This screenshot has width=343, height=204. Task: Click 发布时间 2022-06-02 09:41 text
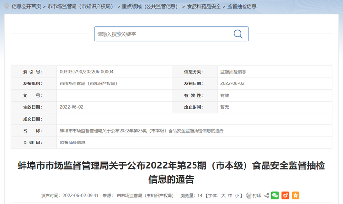(70, 196)
